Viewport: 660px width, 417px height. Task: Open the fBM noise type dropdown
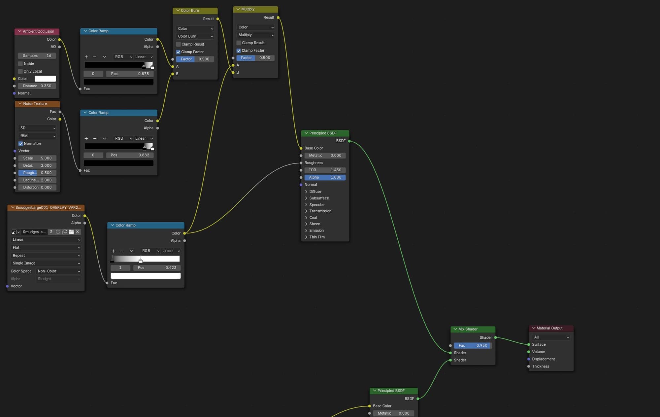37,136
